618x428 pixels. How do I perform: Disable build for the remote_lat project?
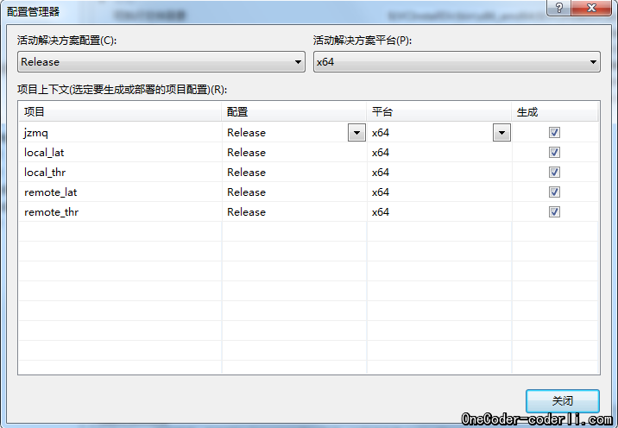tap(554, 192)
